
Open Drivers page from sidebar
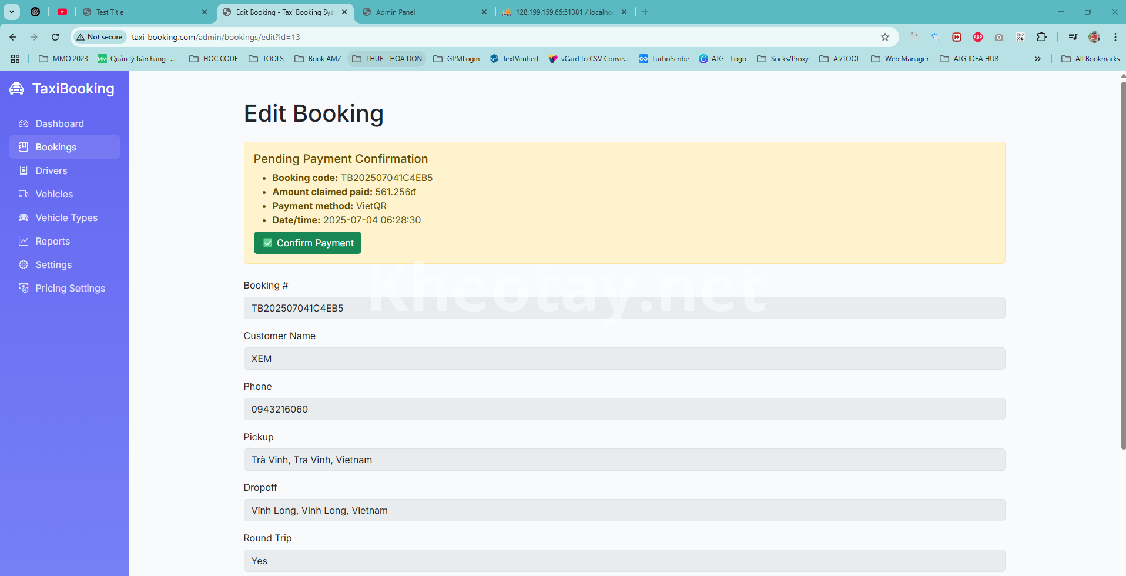point(51,170)
